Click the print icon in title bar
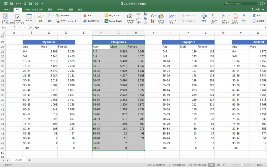Image resolution: width=267 pixels, height=167 pixels. [37, 3]
